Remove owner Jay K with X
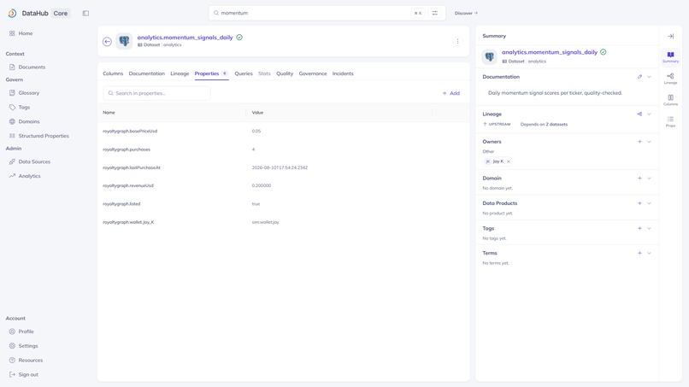This screenshot has height=387, width=689. coord(509,161)
